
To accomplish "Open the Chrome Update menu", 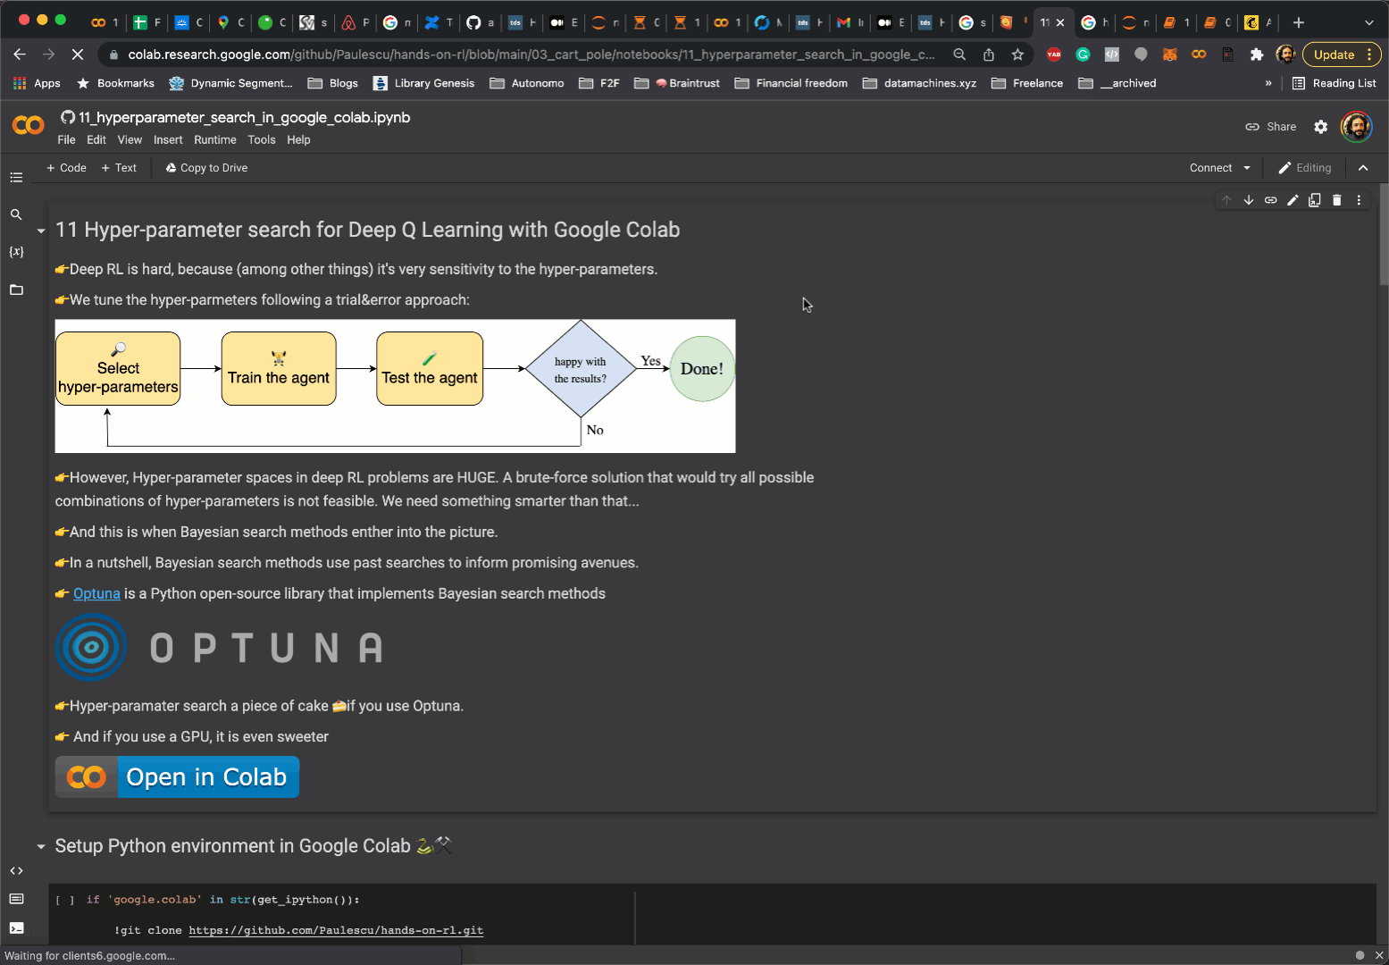I will coord(1342,55).
